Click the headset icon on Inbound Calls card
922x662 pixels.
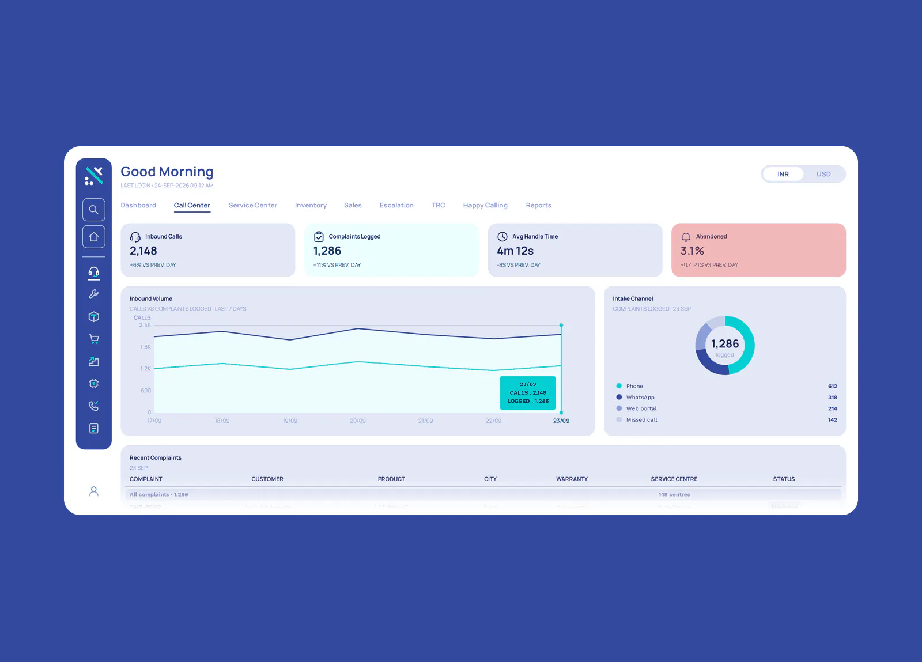coord(135,237)
